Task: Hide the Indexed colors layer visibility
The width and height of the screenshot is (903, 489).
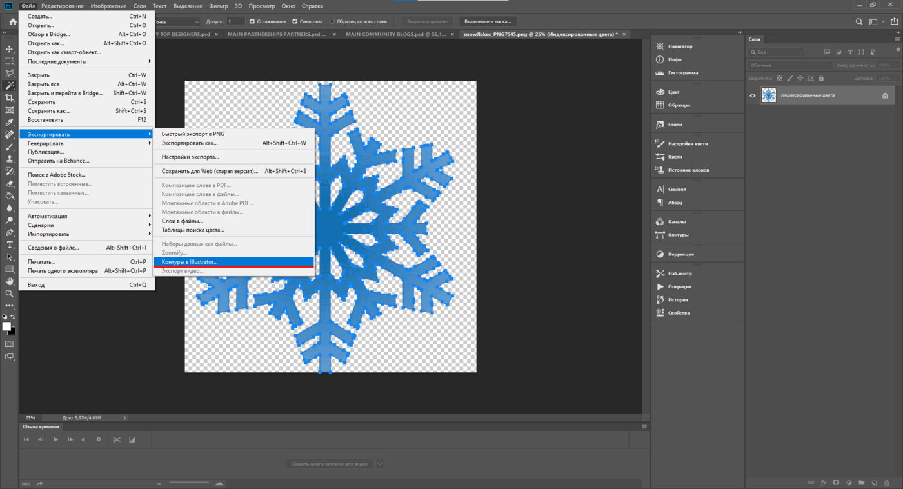Action: pos(752,95)
